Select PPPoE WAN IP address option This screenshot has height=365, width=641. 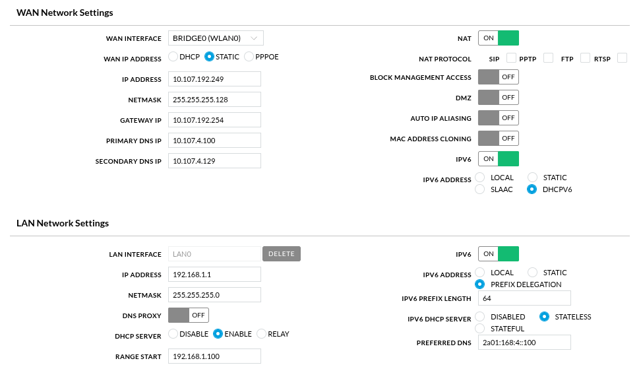[249, 57]
